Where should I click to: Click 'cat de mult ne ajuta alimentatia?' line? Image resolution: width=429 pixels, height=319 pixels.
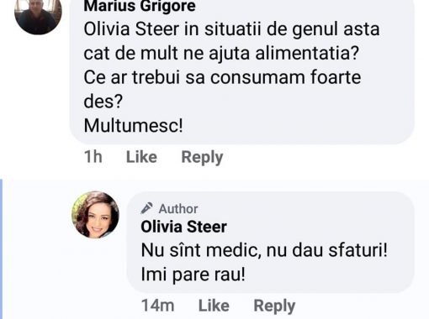point(221,54)
